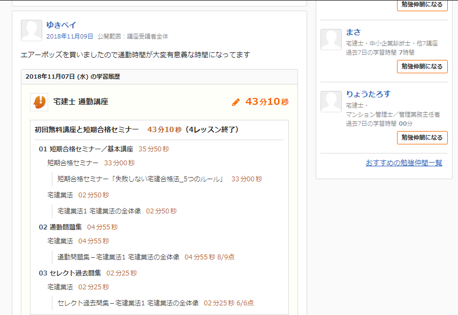Click マンション管理士/管理業務主任者 course text
The height and width of the screenshot is (315, 458).
click(x=393, y=114)
